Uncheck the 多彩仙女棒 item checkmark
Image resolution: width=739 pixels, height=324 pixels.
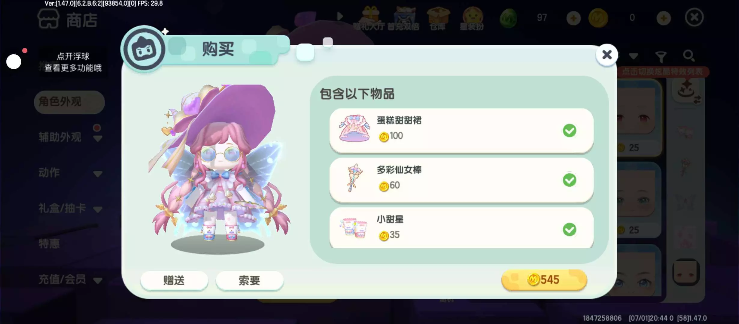tap(569, 180)
